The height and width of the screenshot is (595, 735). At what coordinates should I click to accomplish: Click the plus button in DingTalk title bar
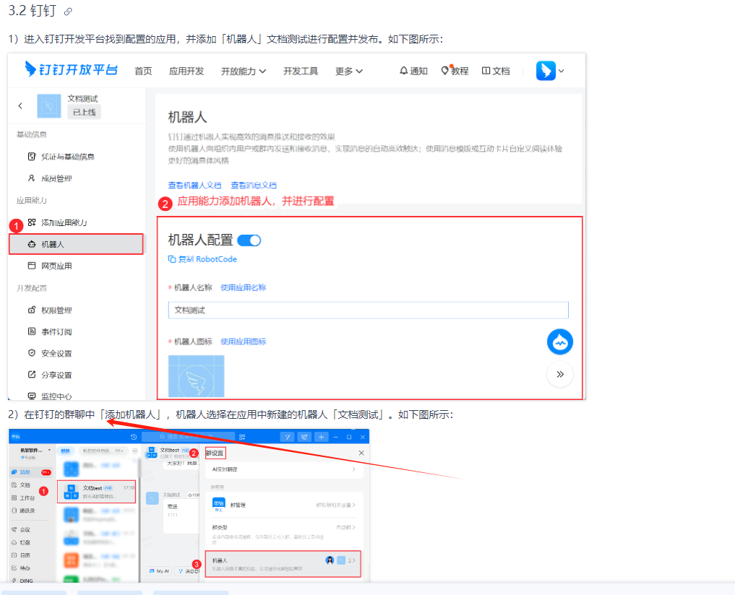pyautogui.click(x=321, y=437)
